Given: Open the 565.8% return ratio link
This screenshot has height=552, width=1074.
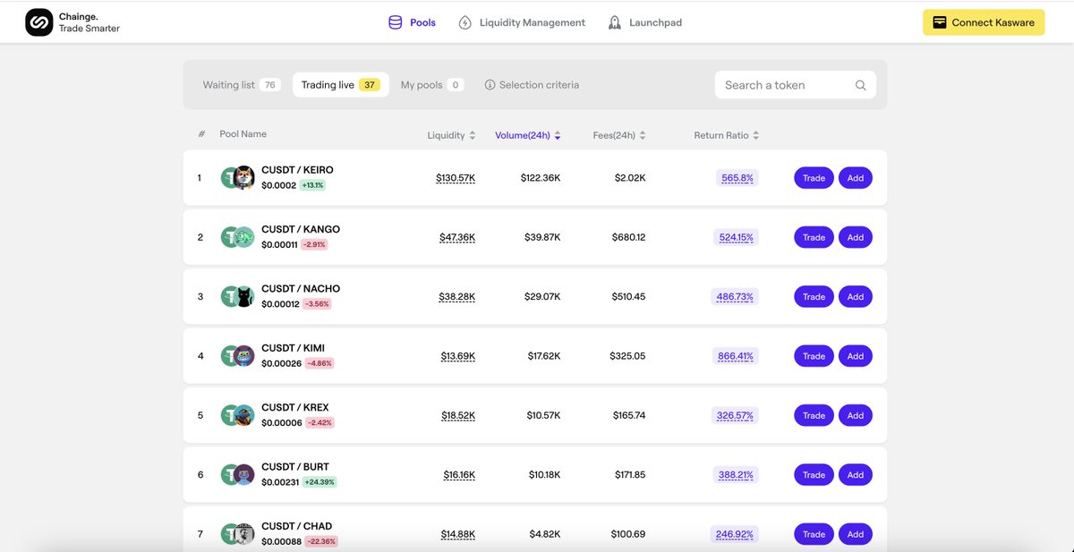Looking at the screenshot, I should tap(736, 177).
